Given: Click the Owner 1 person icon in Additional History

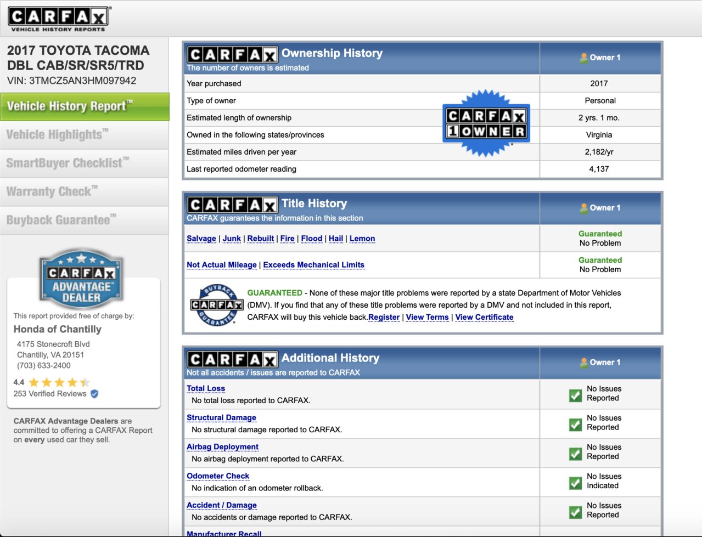Looking at the screenshot, I should pyautogui.click(x=584, y=363).
